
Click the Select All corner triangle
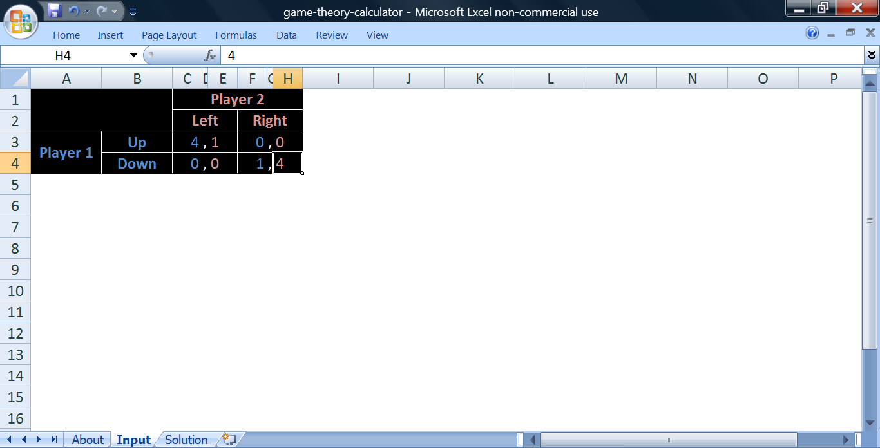click(x=15, y=79)
